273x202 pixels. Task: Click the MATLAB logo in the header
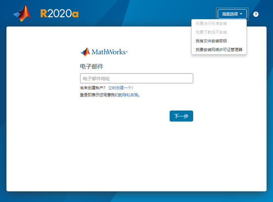23,13
